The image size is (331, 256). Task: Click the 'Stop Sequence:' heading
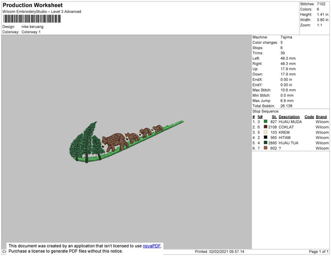(266, 111)
